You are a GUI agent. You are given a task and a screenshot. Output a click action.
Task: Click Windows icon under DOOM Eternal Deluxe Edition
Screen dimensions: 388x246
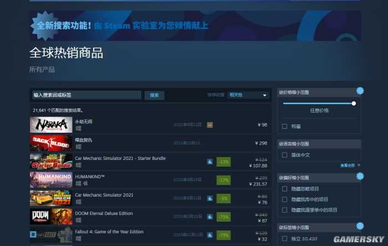(x=79, y=220)
